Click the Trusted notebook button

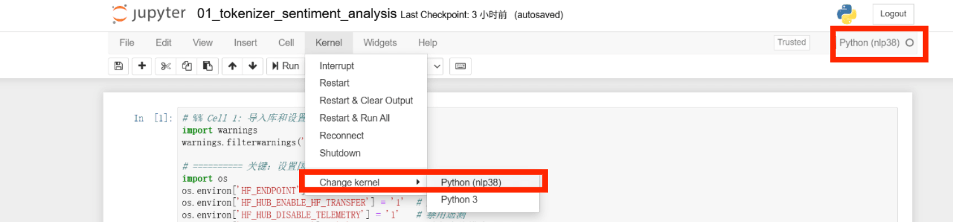[x=792, y=42]
